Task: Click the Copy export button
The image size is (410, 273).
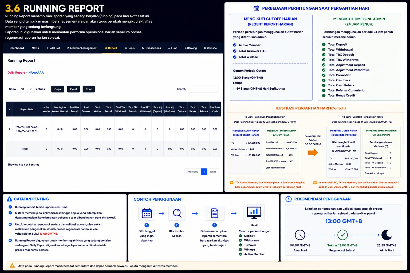Action: [x=58, y=89]
